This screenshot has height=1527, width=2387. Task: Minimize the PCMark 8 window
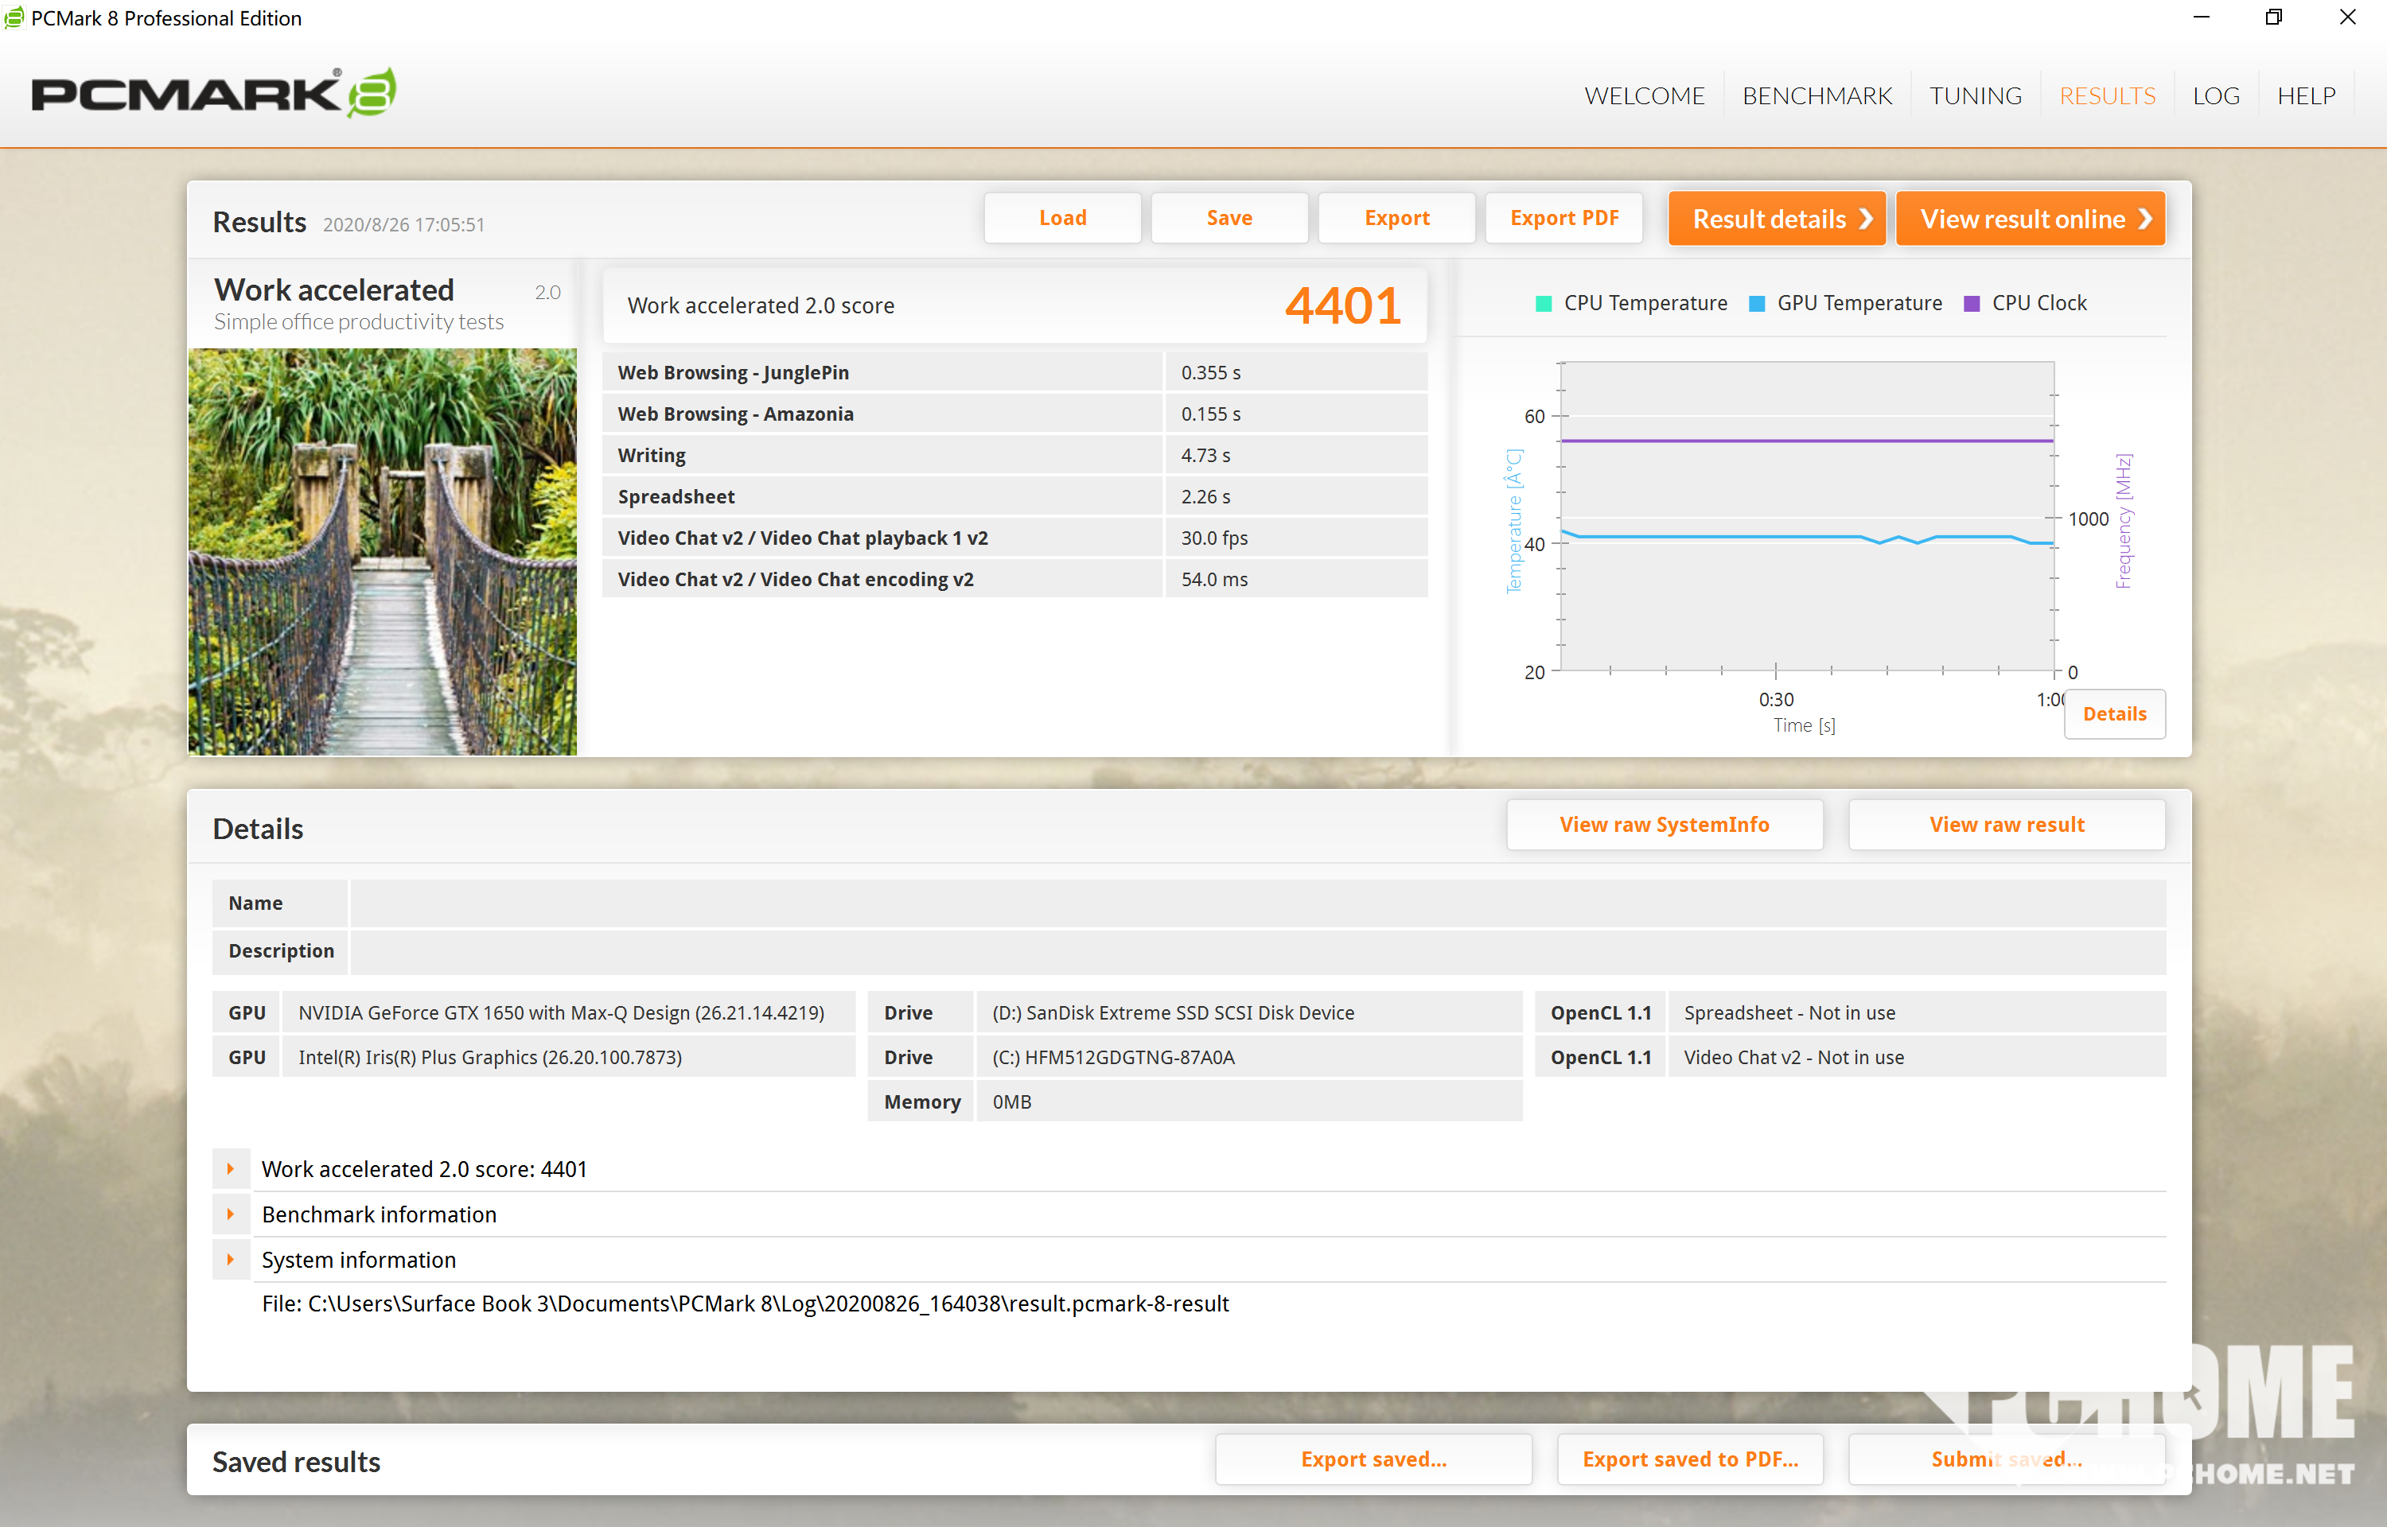click(2202, 17)
